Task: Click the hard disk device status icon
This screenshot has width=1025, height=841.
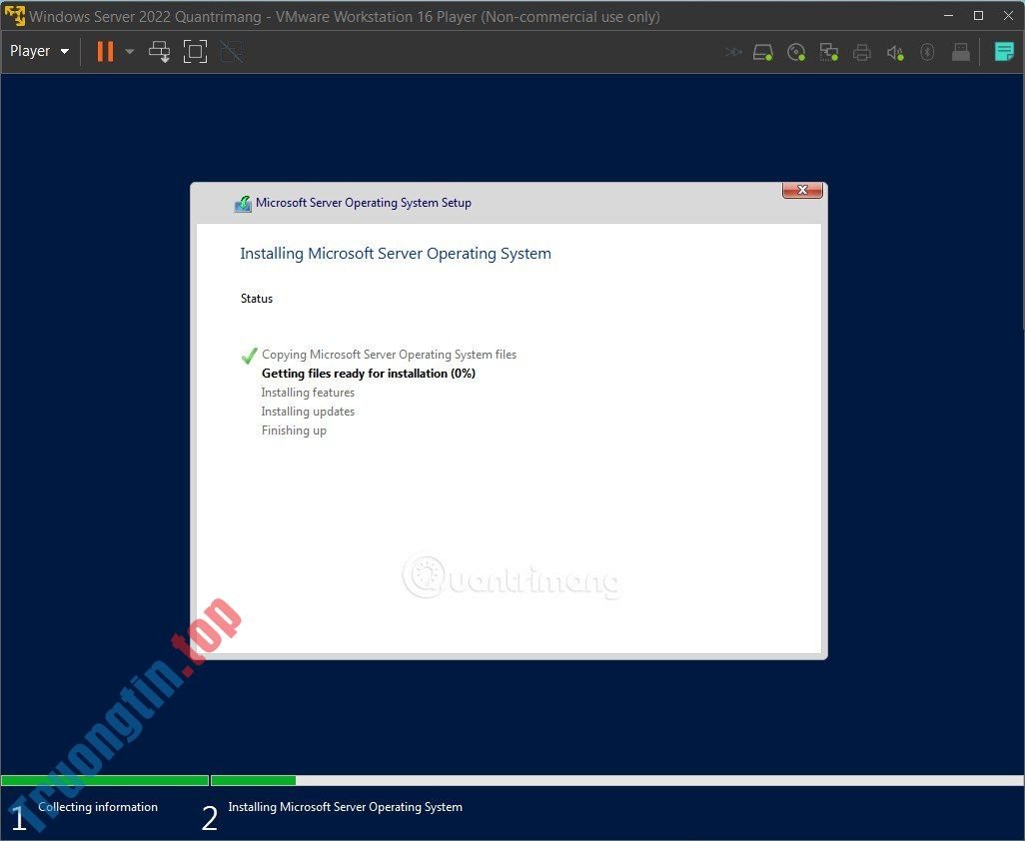Action: pos(763,52)
